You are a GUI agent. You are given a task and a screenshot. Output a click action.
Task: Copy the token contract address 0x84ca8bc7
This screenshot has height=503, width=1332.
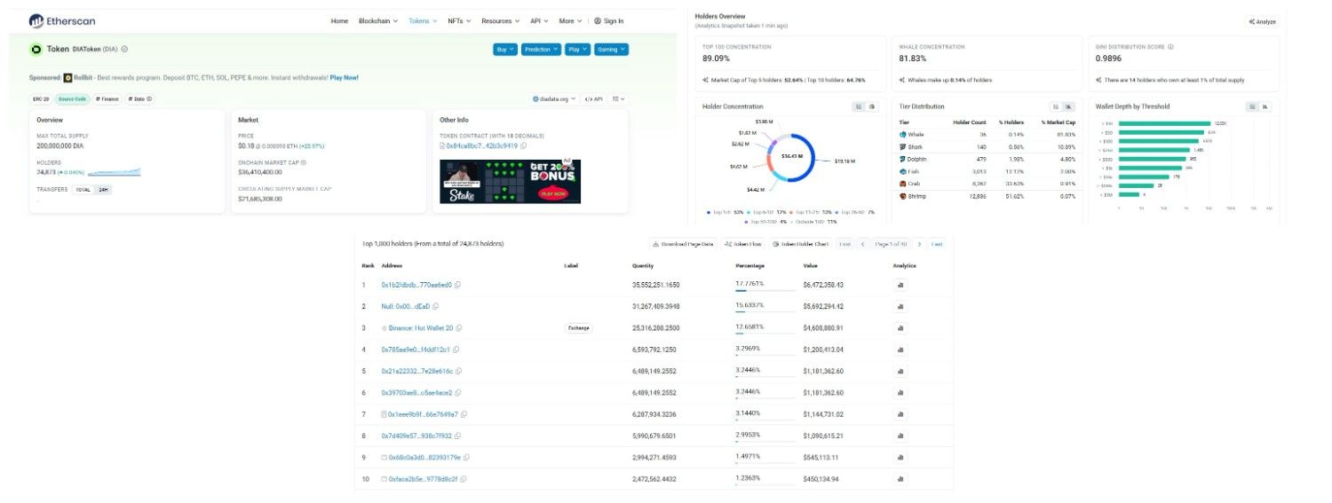(524, 145)
